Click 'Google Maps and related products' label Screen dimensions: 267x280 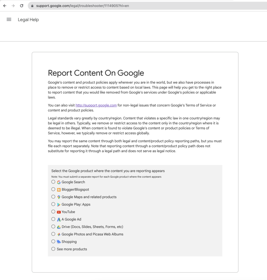pyautogui.click(x=89, y=197)
